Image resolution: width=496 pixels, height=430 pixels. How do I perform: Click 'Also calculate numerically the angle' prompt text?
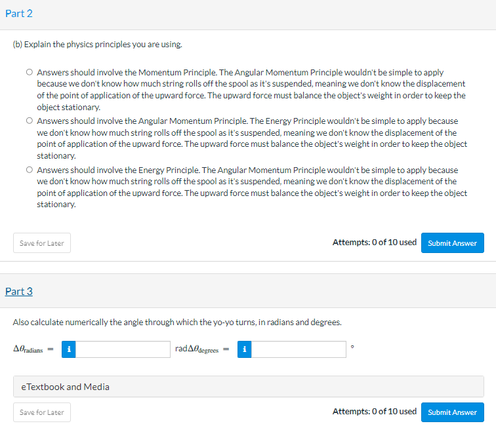click(177, 322)
